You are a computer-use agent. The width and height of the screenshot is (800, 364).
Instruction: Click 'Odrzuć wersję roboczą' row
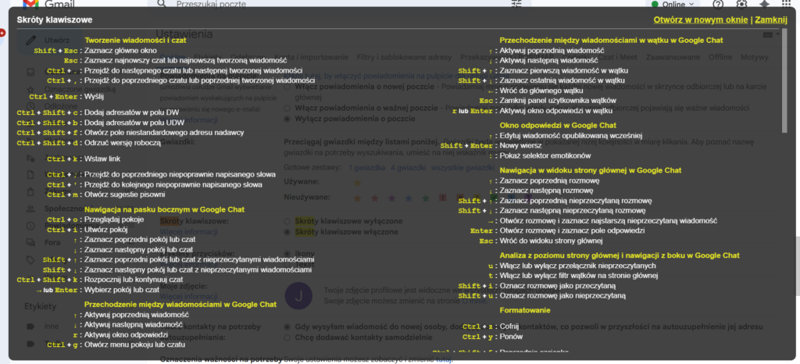coord(123,143)
